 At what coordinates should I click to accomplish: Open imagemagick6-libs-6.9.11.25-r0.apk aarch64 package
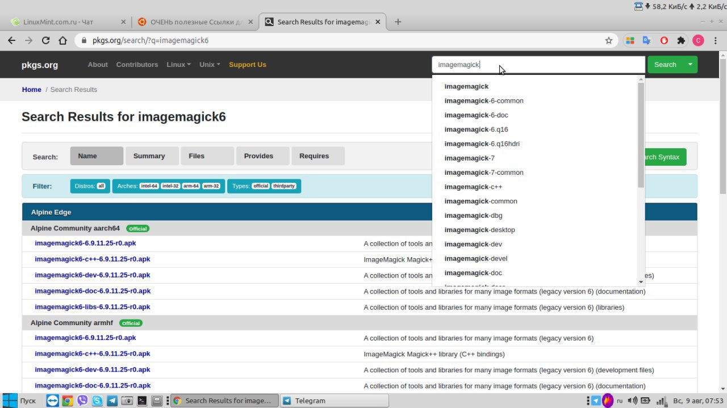point(93,307)
